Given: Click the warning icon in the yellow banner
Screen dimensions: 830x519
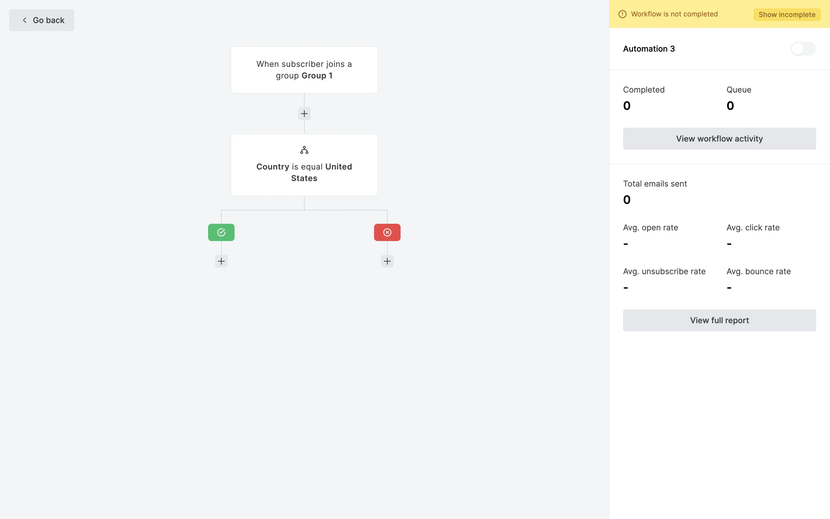Looking at the screenshot, I should pyautogui.click(x=622, y=14).
